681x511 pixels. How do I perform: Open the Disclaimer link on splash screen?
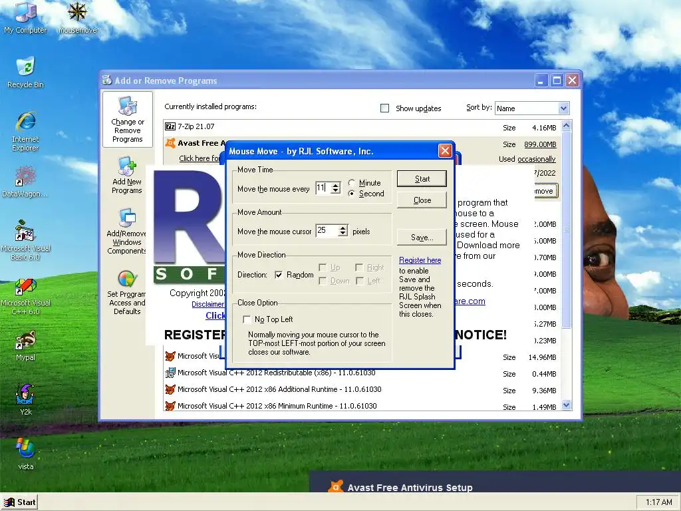(208, 304)
